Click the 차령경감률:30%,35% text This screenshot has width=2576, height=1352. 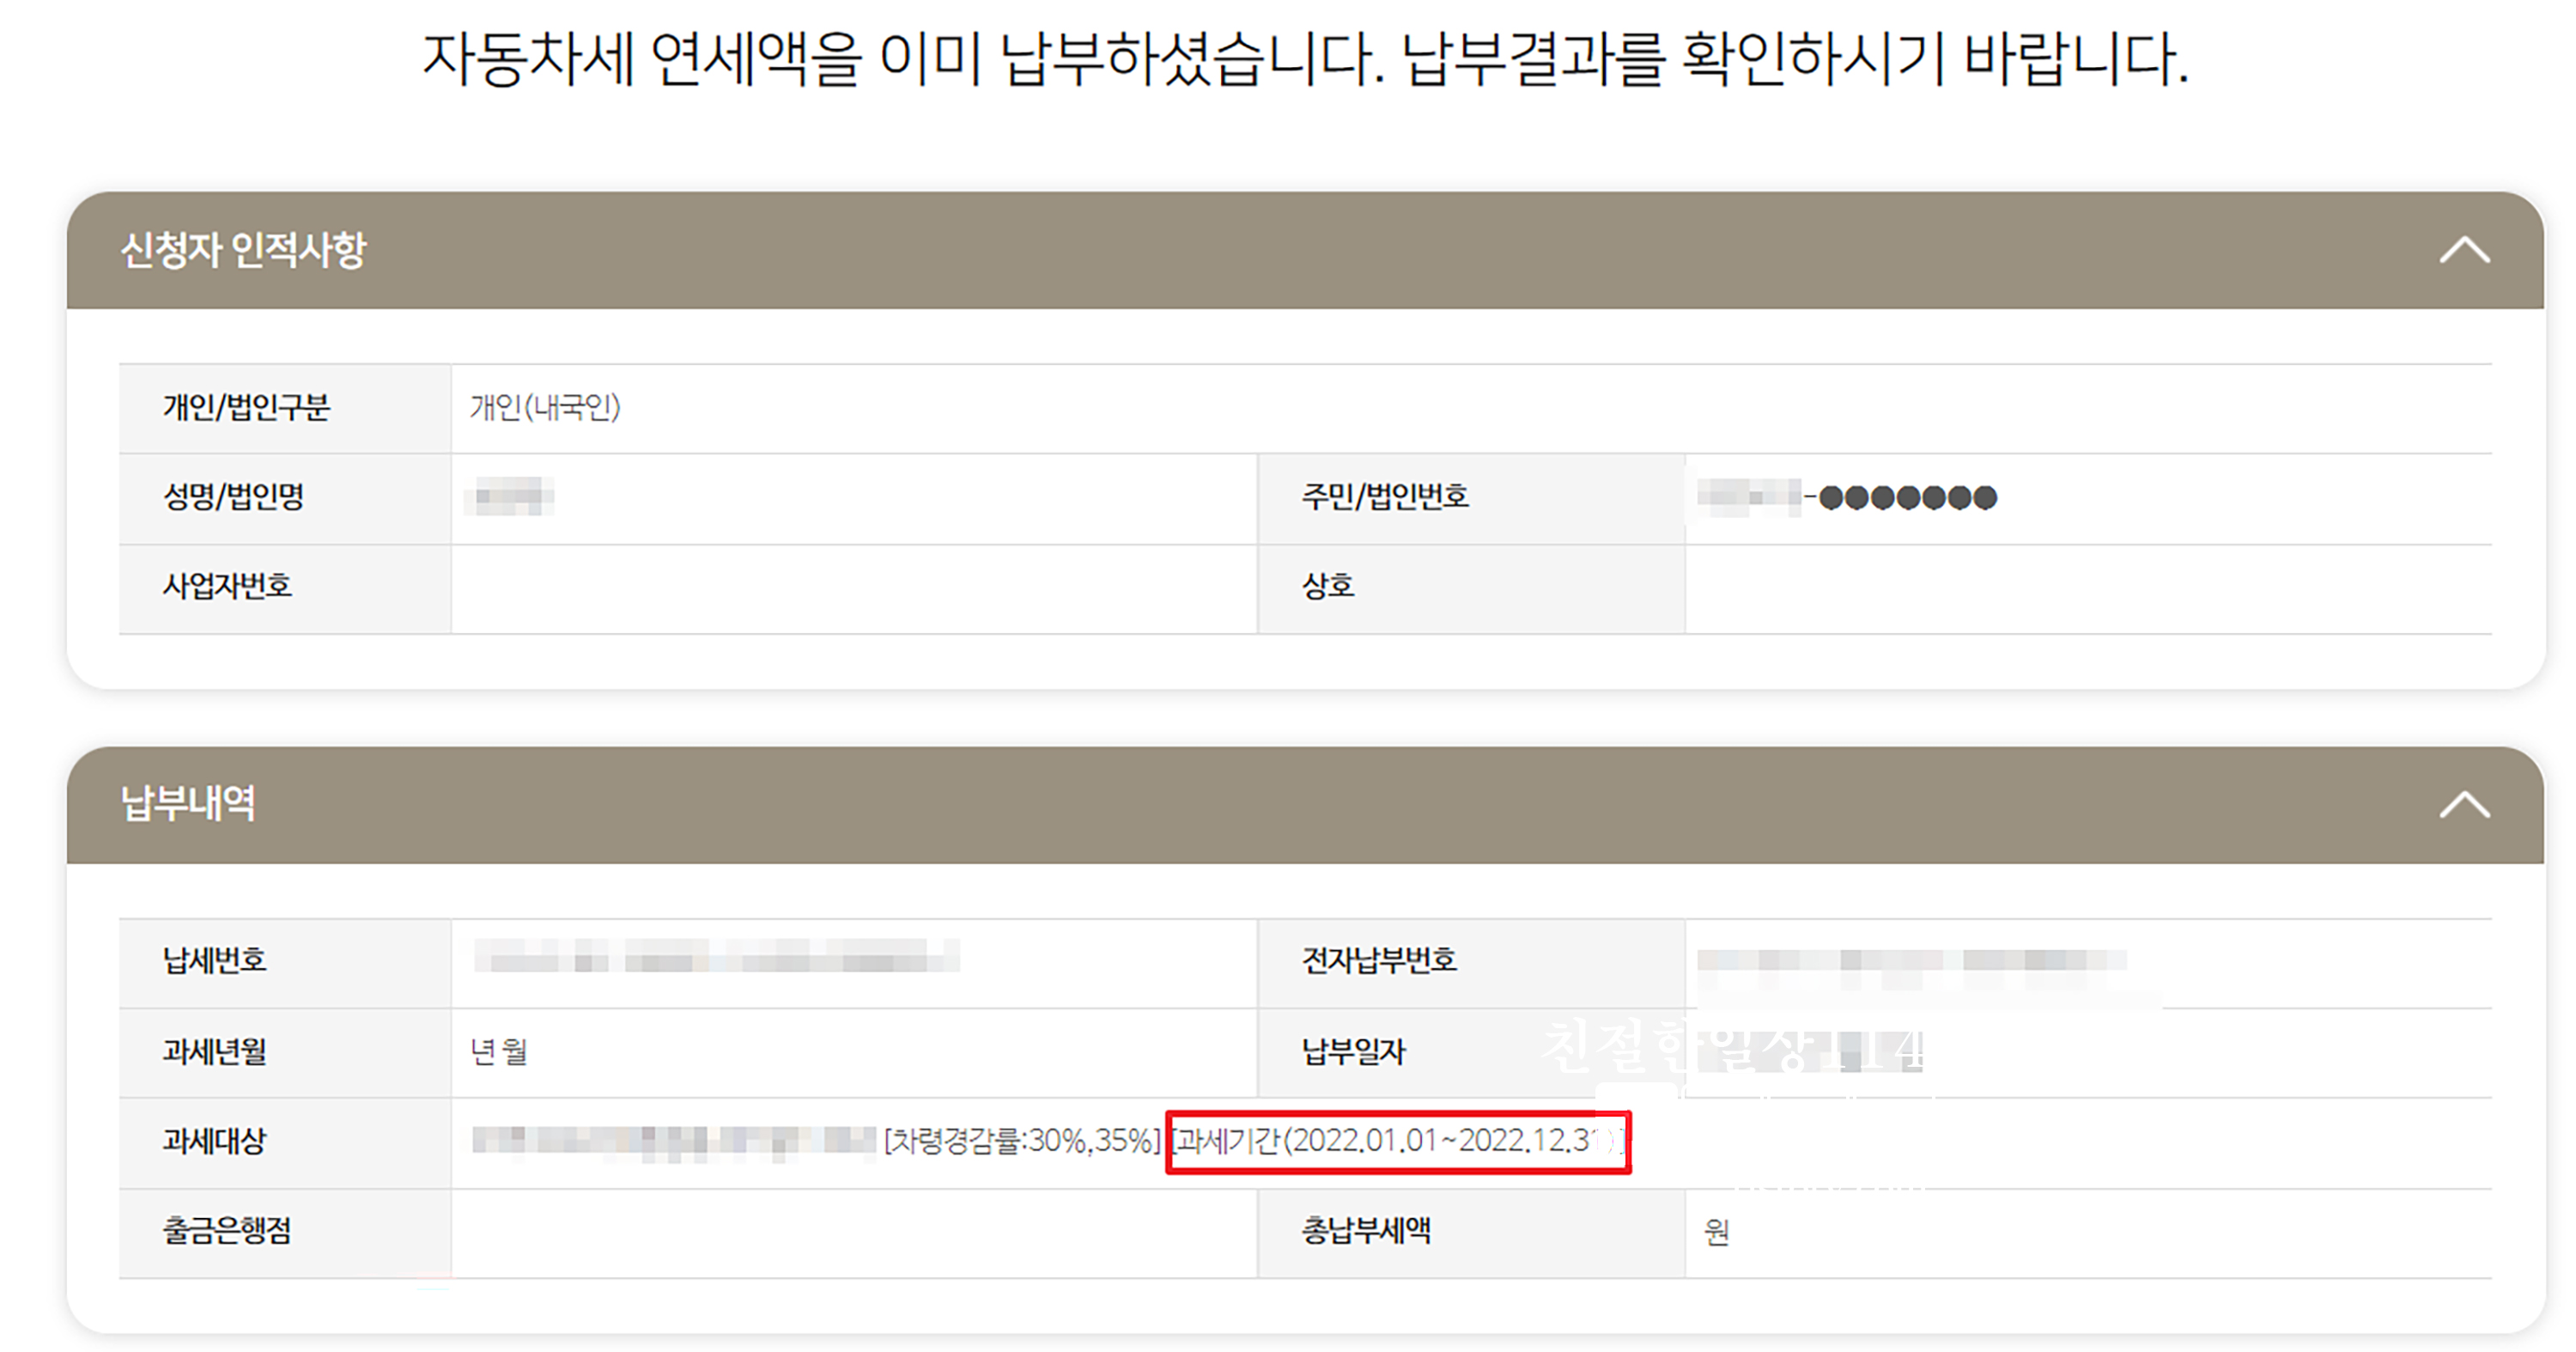point(1021,1141)
